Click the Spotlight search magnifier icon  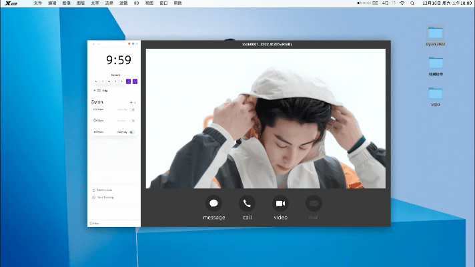pos(412,3)
